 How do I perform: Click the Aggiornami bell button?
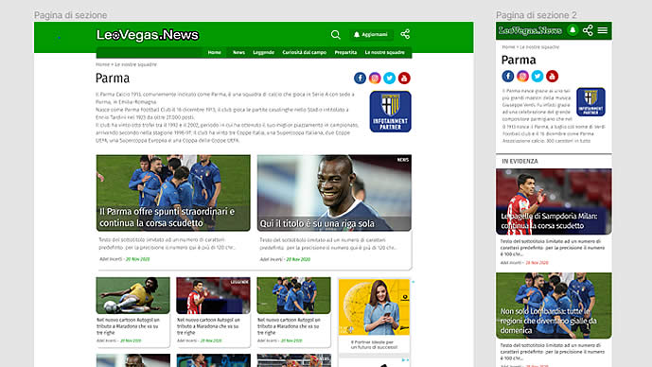coord(371,34)
